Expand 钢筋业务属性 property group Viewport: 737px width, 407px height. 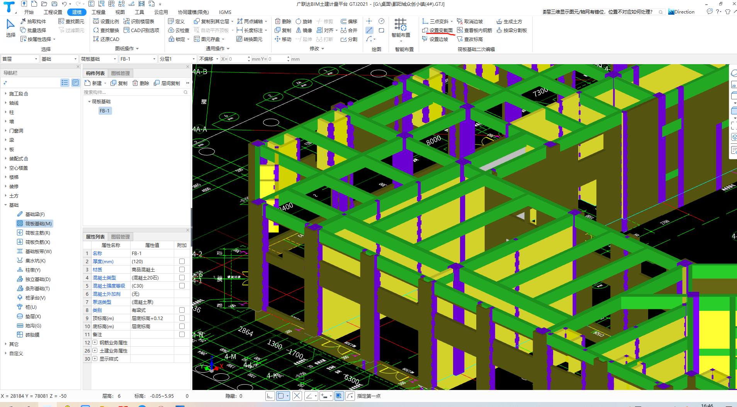(x=95, y=342)
